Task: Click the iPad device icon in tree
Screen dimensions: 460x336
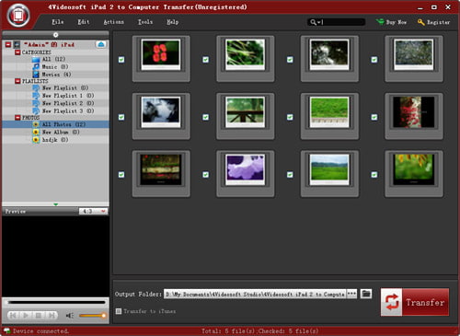Action: pos(17,45)
